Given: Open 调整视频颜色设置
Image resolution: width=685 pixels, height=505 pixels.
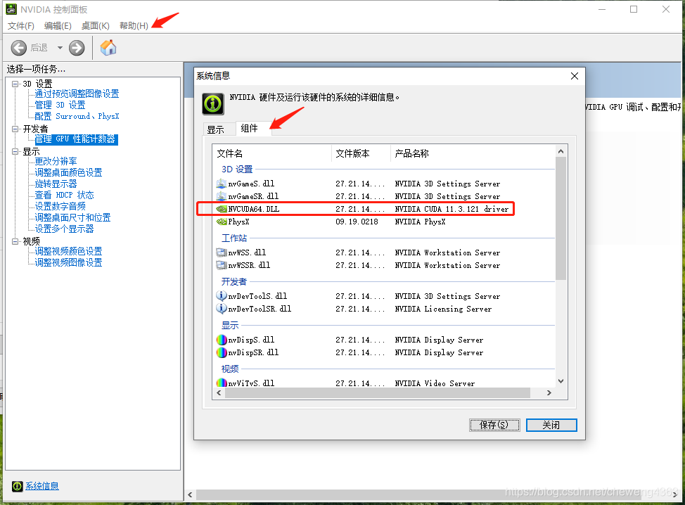Looking at the screenshot, I should coord(69,251).
